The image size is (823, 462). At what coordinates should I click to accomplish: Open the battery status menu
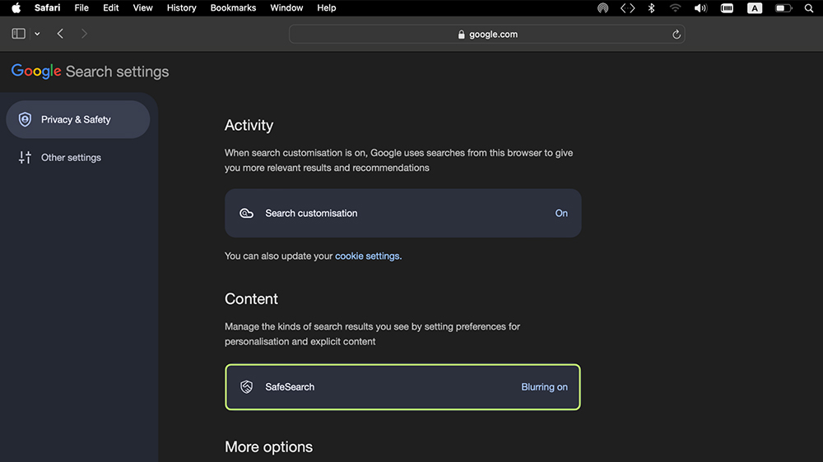pos(783,8)
